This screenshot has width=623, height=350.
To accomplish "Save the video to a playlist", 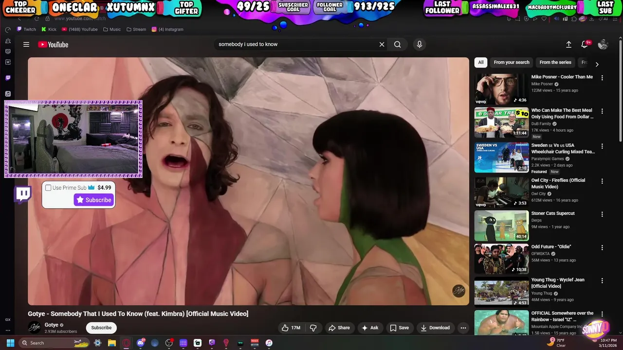I will [399, 328].
